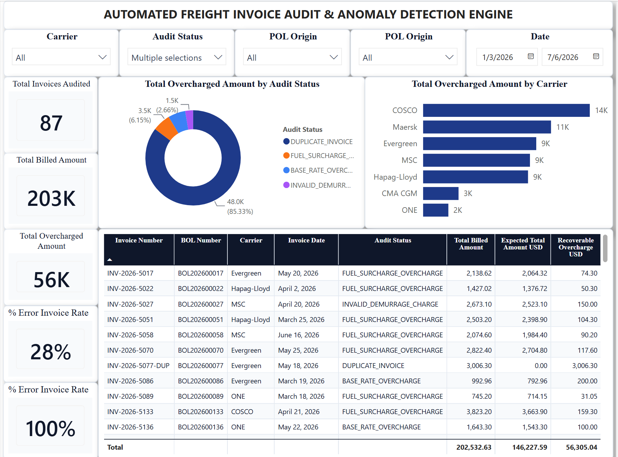Click the Total Billed Amount card value 203K

(x=51, y=198)
